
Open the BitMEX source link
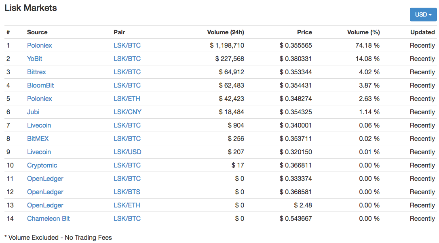point(38,139)
